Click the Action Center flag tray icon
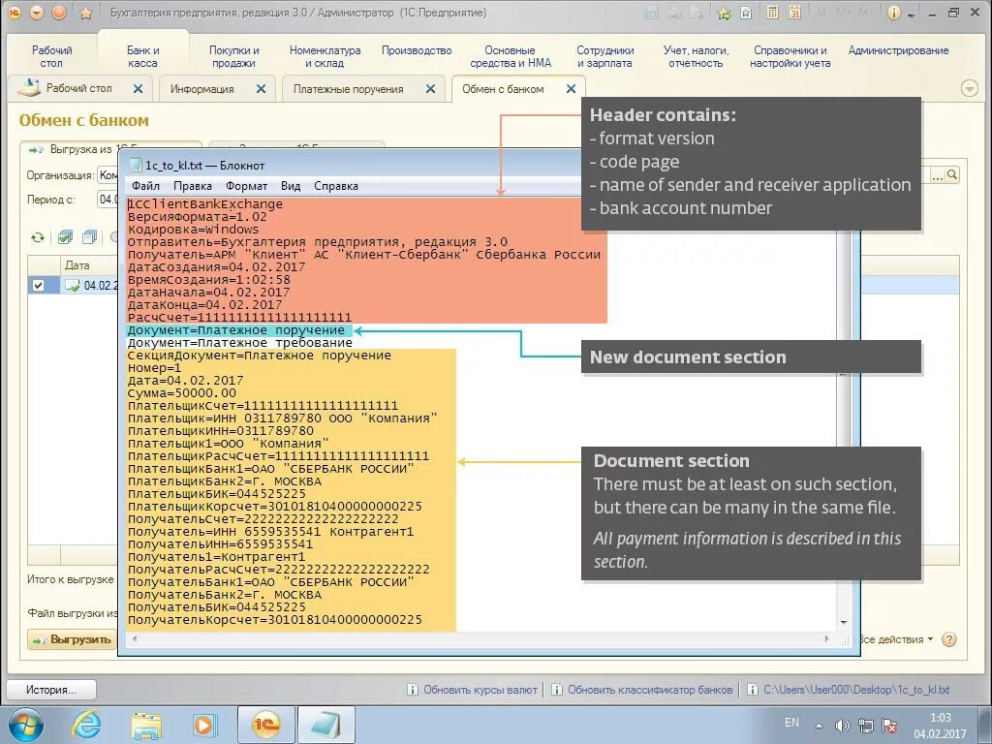Image resolution: width=992 pixels, height=744 pixels. point(889,726)
